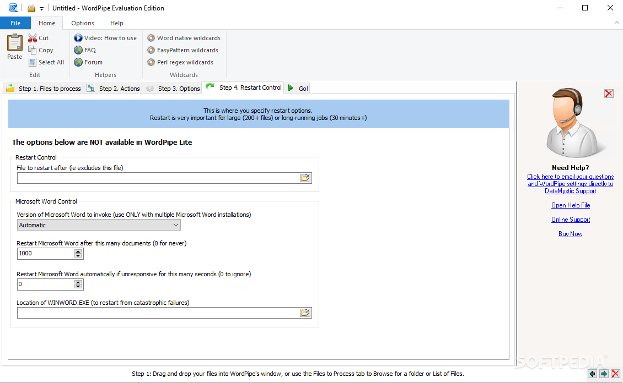Click the quick access open folder icon
Viewport: 623px width, 383px height.
[31, 8]
